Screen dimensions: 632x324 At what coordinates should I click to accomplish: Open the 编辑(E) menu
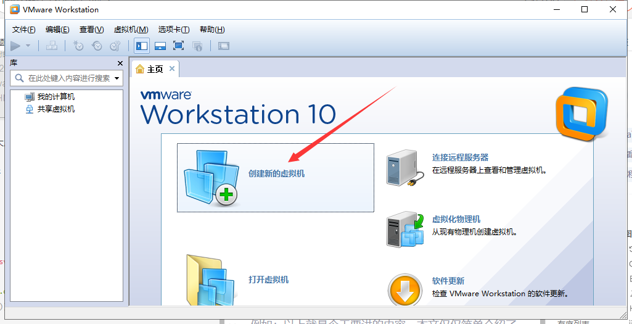tap(57, 30)
